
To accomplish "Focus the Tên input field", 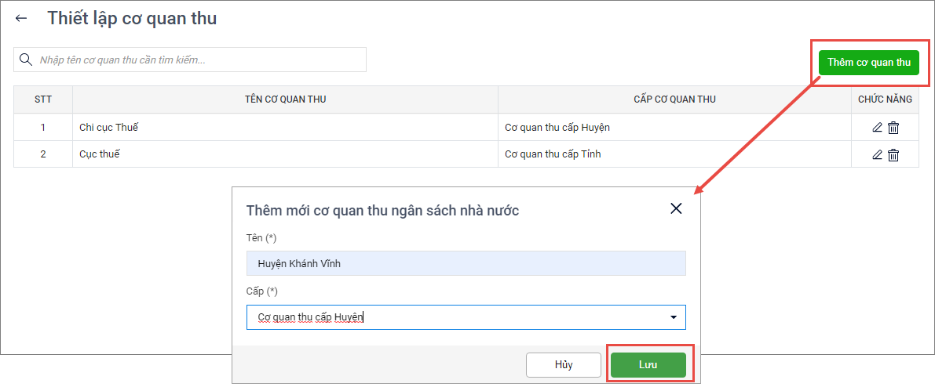I will click(466, 263).
